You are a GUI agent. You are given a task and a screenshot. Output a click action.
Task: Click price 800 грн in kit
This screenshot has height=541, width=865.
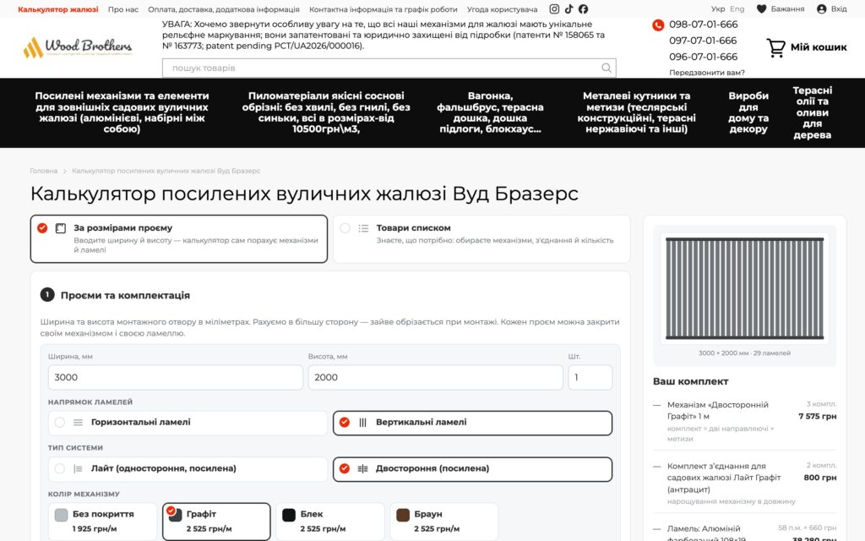click(819, 478)
